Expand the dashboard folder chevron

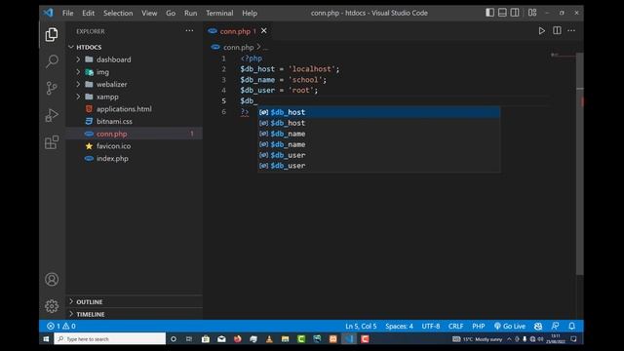[x=78, y=59]
